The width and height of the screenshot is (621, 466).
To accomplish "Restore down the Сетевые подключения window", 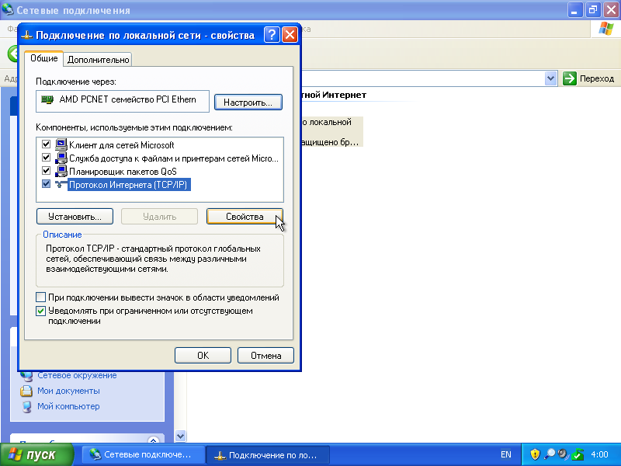I will click(593, 10).
